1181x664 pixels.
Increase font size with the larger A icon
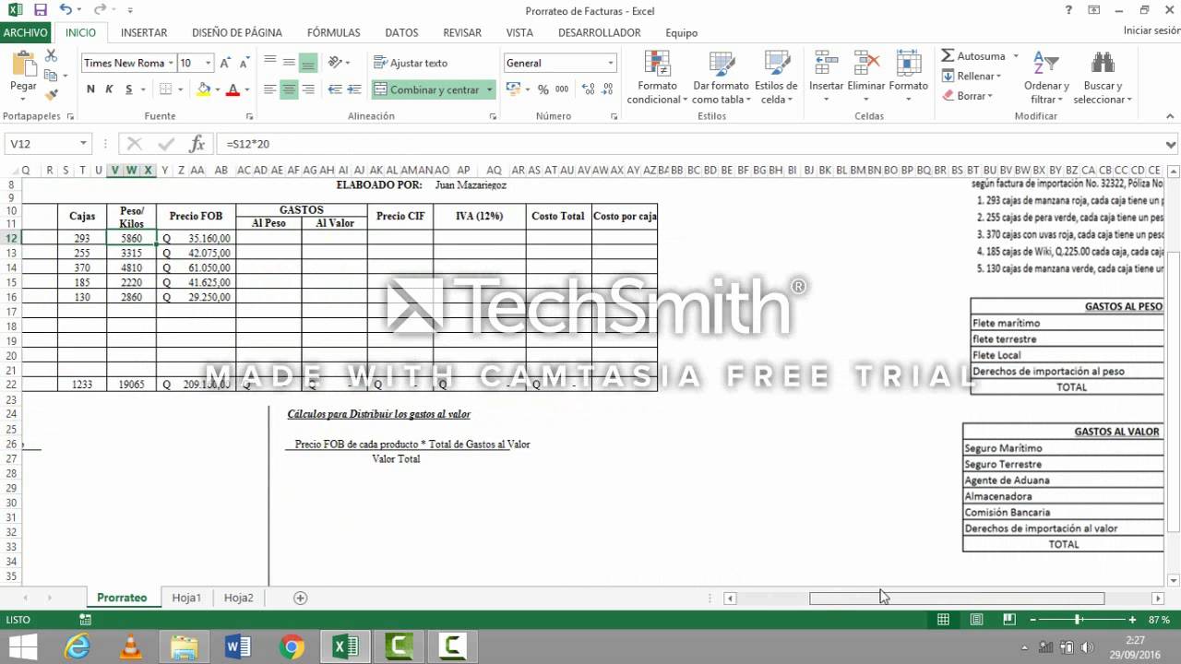(x=225, y=63)
